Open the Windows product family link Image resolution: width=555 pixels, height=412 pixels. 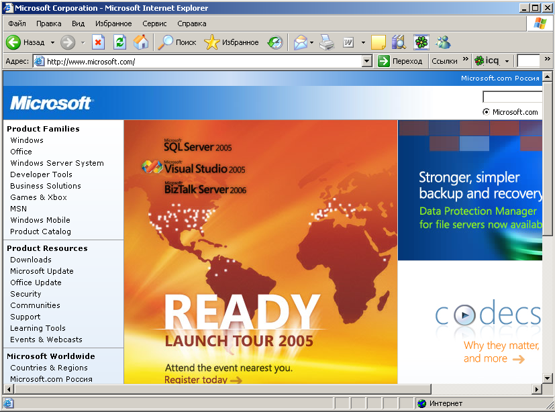click(27, 140)
